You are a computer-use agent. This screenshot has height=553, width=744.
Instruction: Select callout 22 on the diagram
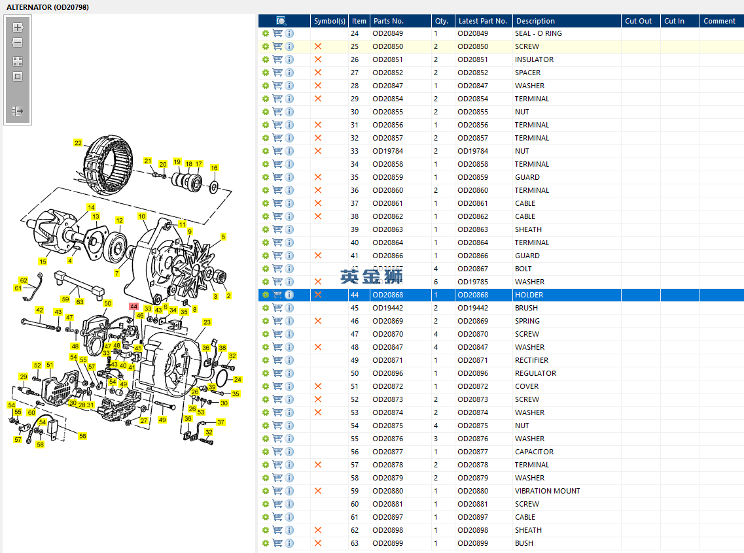point(78,142)
